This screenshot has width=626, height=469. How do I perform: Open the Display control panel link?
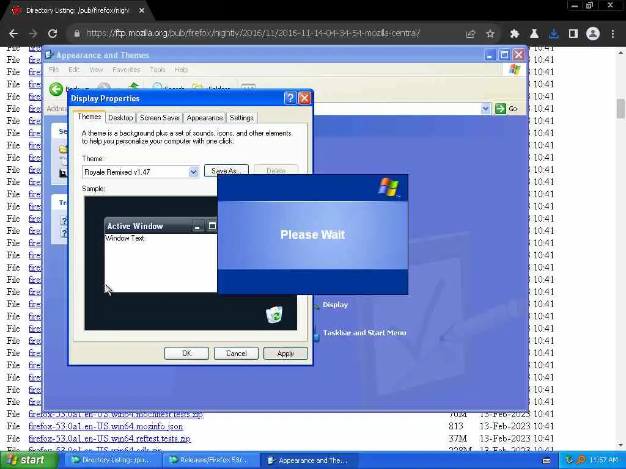(x=336, y=305)
